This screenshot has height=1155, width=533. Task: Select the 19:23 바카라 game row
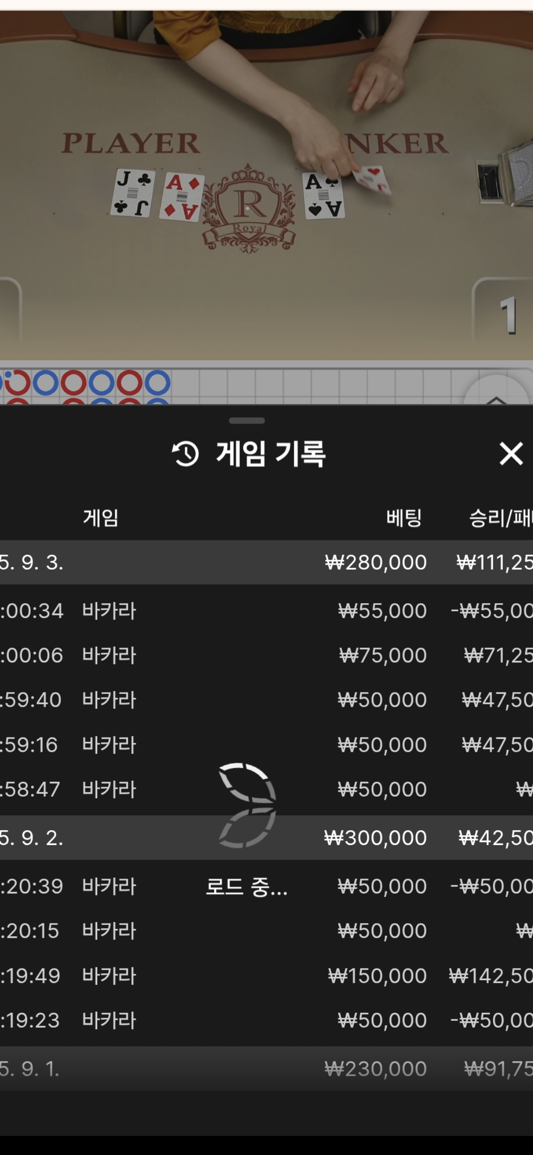pos(266,1020)
